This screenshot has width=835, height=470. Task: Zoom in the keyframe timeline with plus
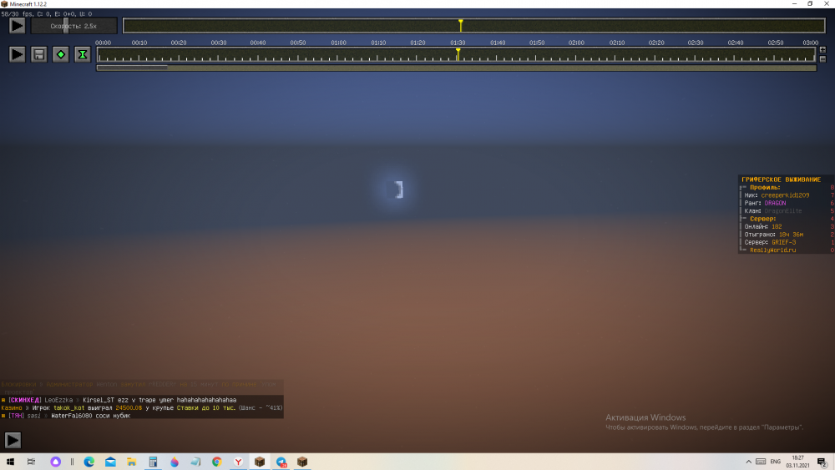coord(822,49)
